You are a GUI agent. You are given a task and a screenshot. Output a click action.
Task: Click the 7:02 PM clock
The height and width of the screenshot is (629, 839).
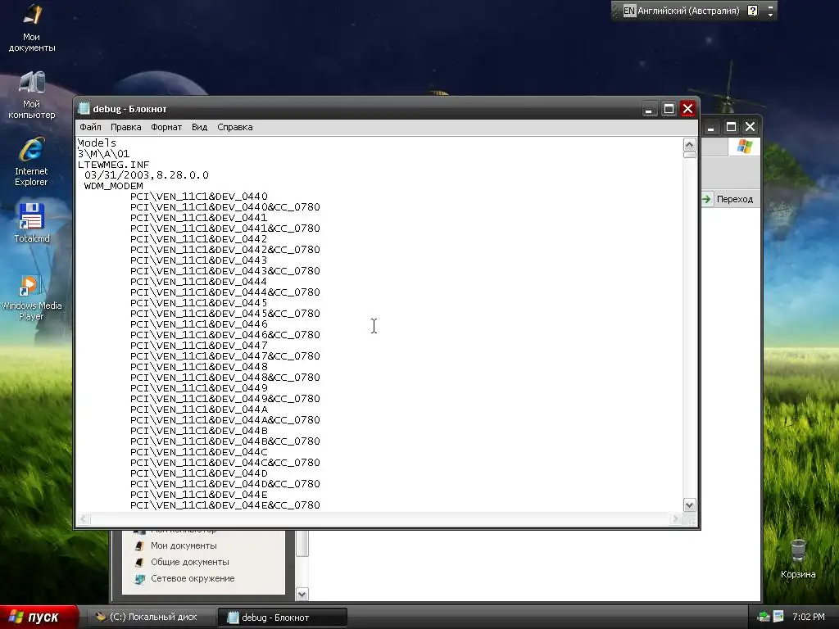pos(809,618)
